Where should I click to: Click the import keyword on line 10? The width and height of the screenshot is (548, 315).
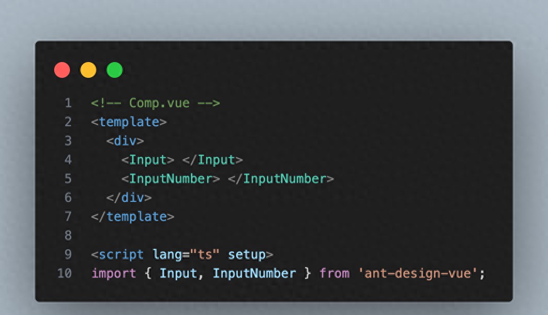114,273
